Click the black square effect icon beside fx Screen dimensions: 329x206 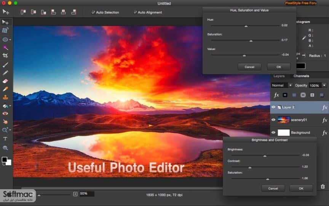(285, 95)
